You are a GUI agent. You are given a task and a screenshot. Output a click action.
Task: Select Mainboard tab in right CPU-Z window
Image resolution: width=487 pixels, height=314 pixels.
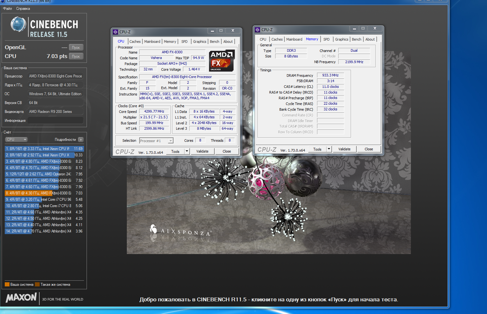tap(294, 39)
